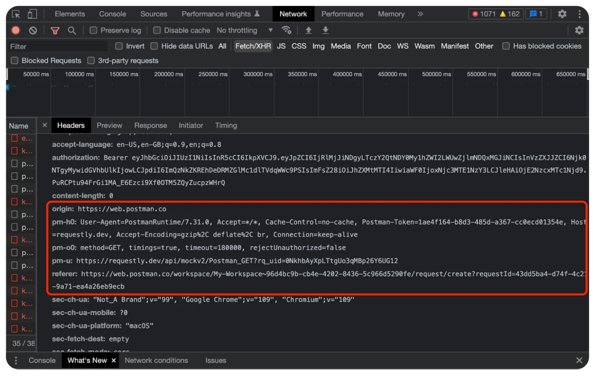Enable Hide data URLs
Image resolution: width=595 pixels, height=376 pixels.
point(154,46)
